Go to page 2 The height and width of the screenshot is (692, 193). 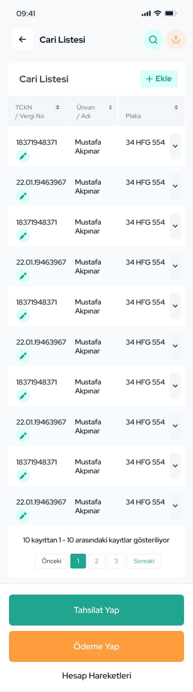[x=96, y=561]
